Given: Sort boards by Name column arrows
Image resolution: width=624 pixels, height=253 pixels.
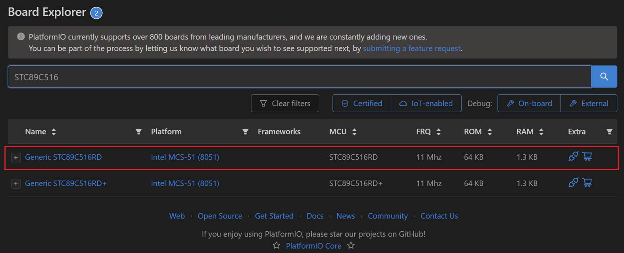Looking at the screenshot, I should [54, 132].
